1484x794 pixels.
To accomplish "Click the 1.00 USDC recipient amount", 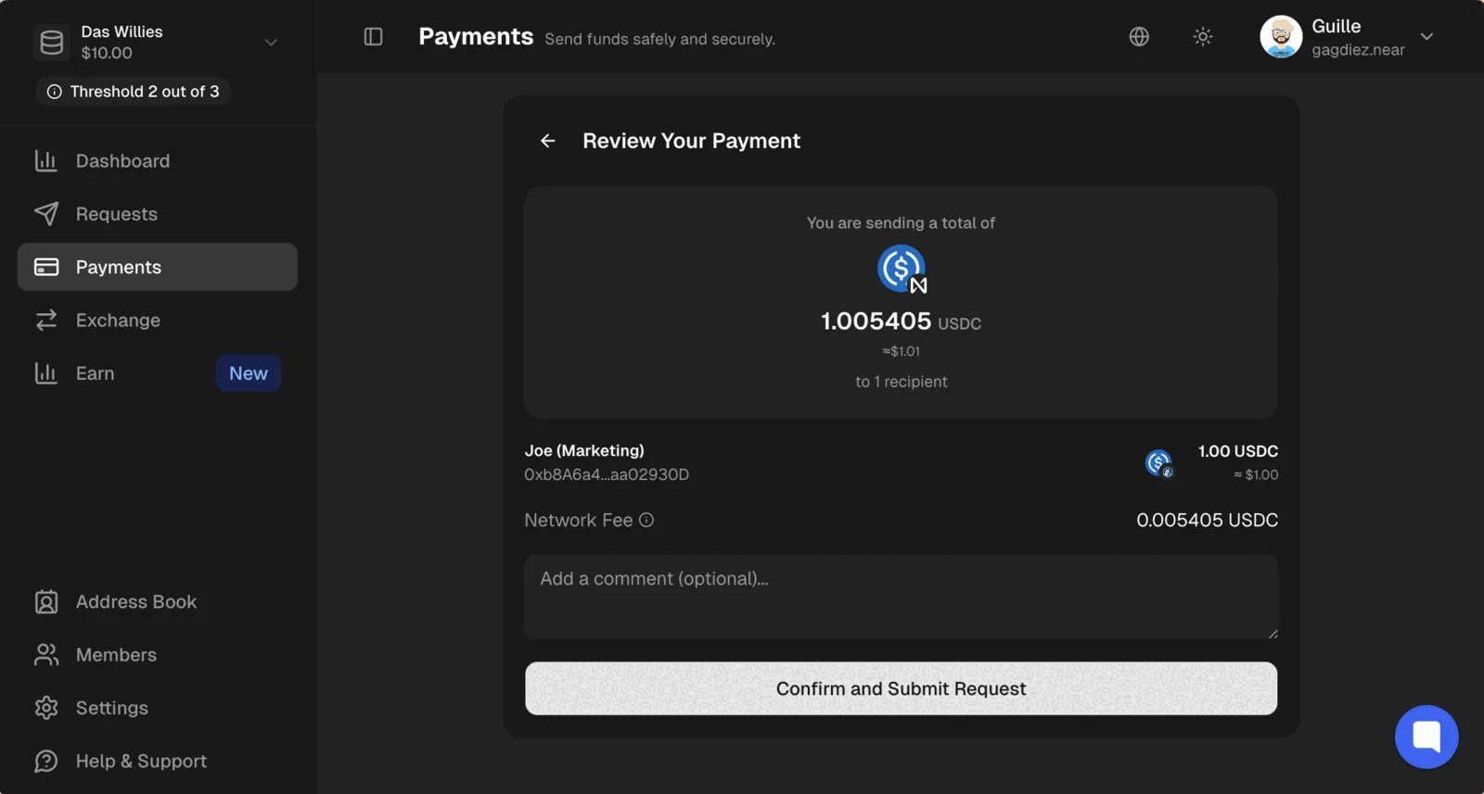I will pos(1238,451).
